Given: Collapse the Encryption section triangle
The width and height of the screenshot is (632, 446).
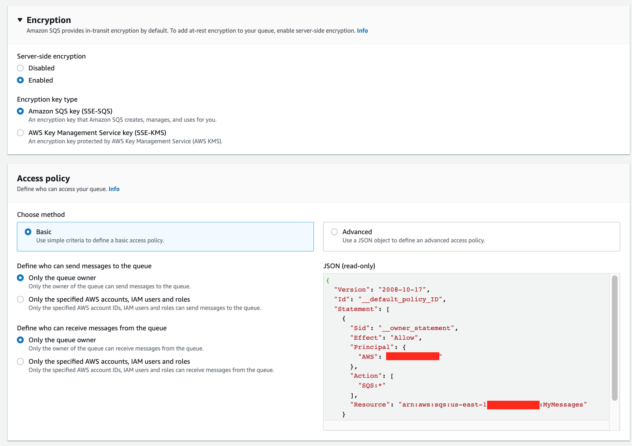Looking at the screenshot, I should [20, 20].
